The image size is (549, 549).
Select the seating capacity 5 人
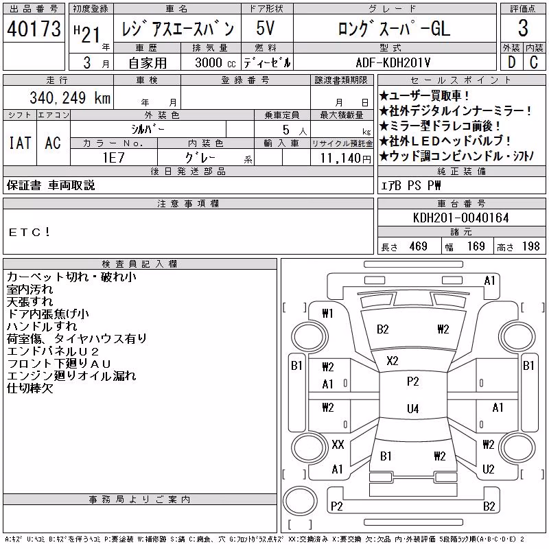295,130
